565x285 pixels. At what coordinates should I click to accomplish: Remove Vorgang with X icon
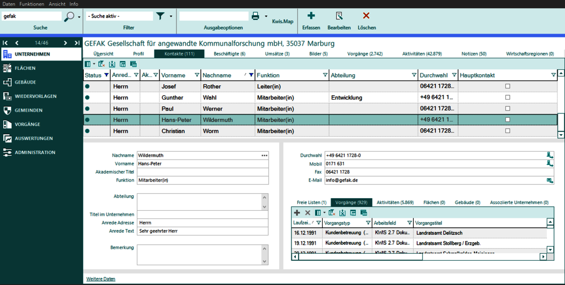[x=308, y=213]
